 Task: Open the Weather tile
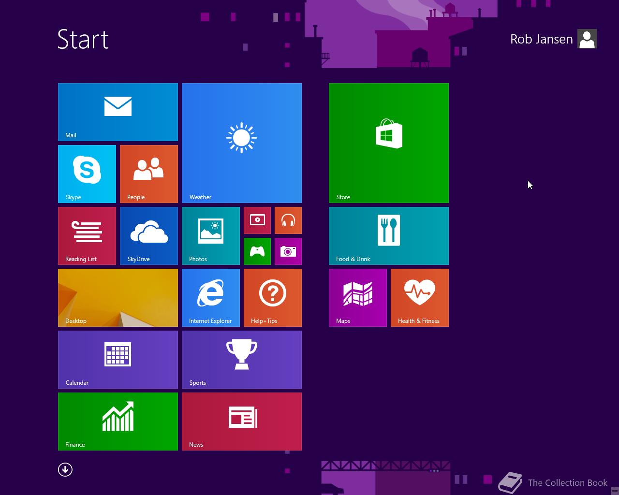coord(242,143)
